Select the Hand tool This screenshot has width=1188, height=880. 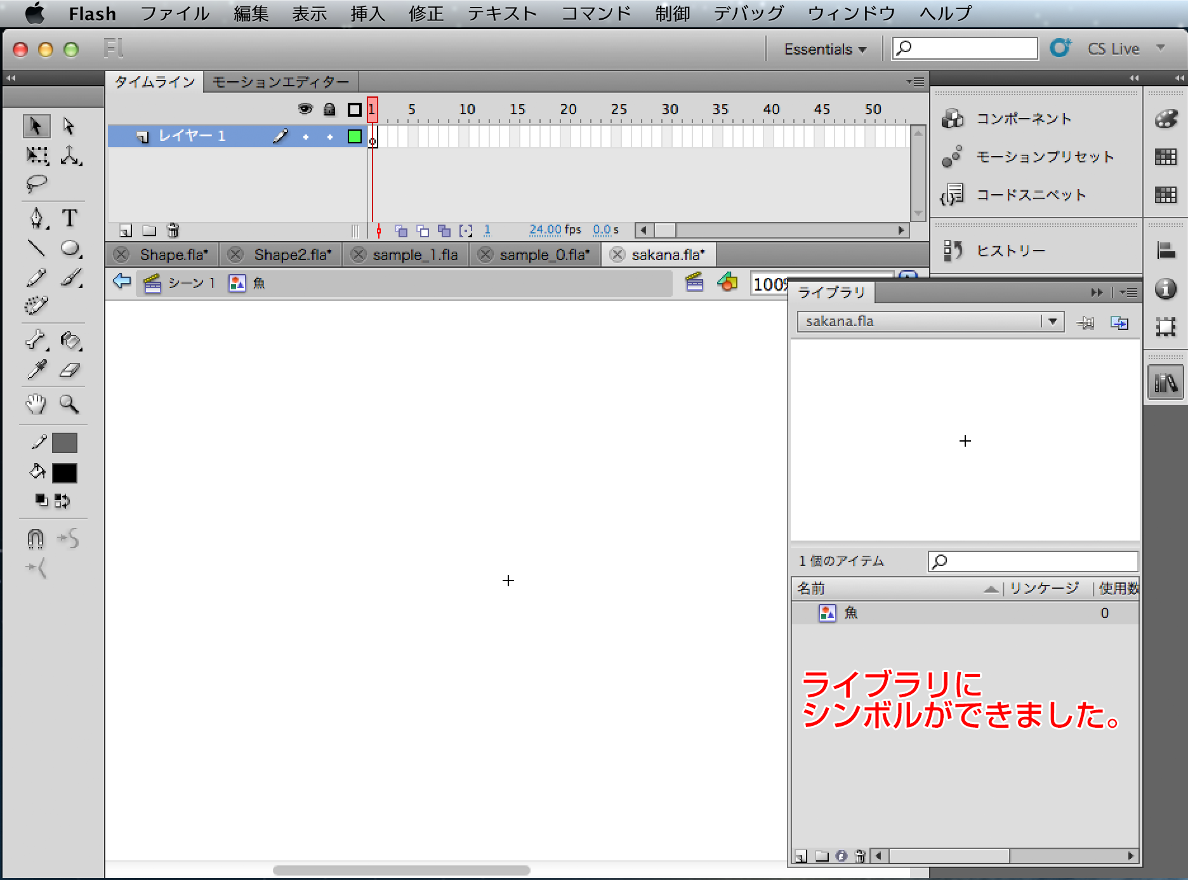36,404
